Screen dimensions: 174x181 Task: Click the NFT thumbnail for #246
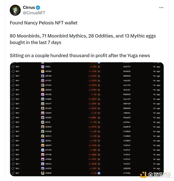click(x=42, y=122)
